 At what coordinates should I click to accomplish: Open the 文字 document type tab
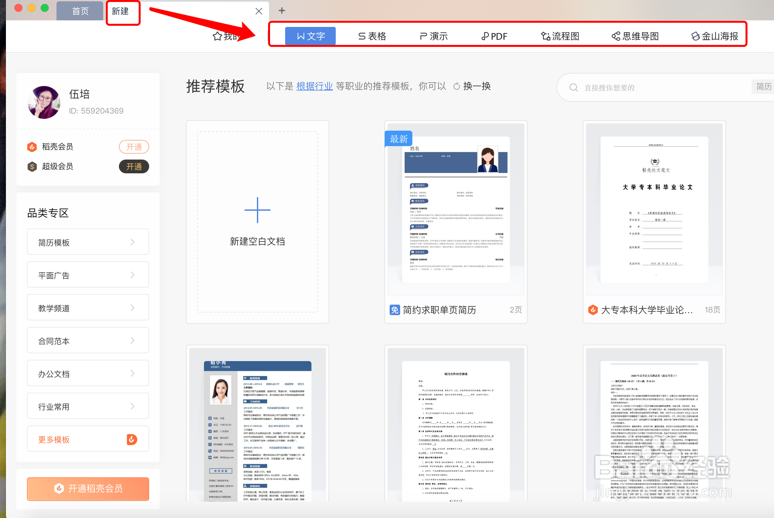(310, 36)
